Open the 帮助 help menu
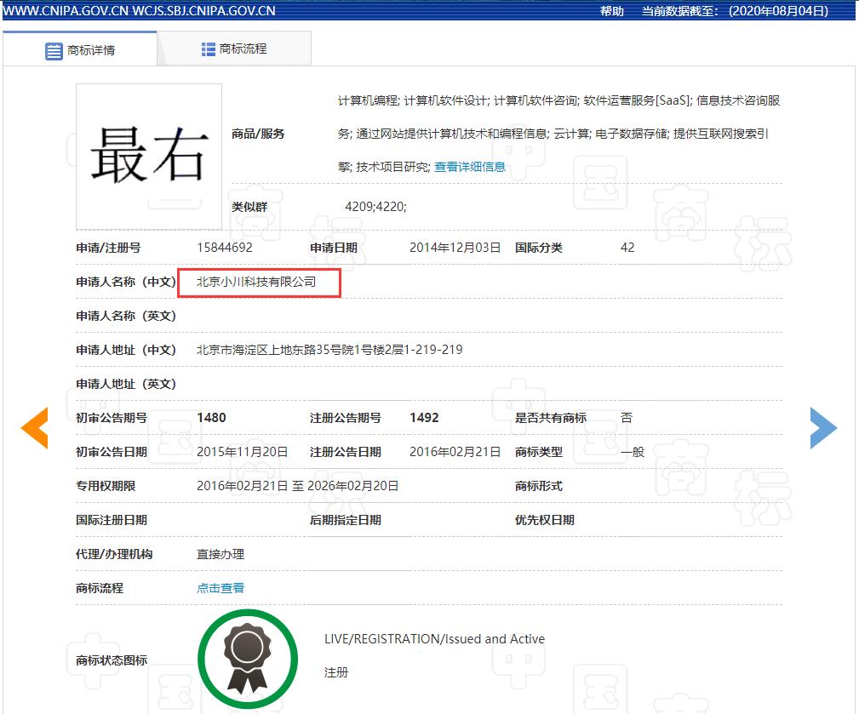859x714 pixels. pyautogui.click(x=608, y=11)
